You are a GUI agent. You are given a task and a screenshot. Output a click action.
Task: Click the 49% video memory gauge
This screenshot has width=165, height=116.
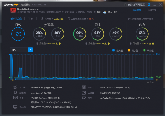116,34
